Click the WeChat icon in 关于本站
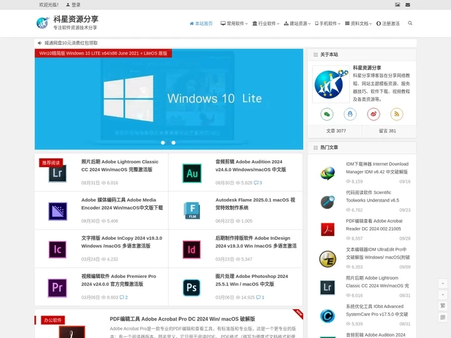Viewport: 451px width, 338px height. [327, 114]
